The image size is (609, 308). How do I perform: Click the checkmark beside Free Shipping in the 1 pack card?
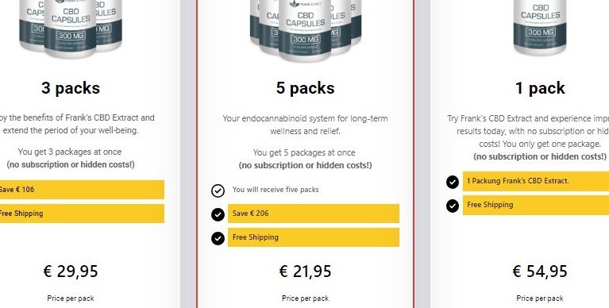(x=453, y=206)
